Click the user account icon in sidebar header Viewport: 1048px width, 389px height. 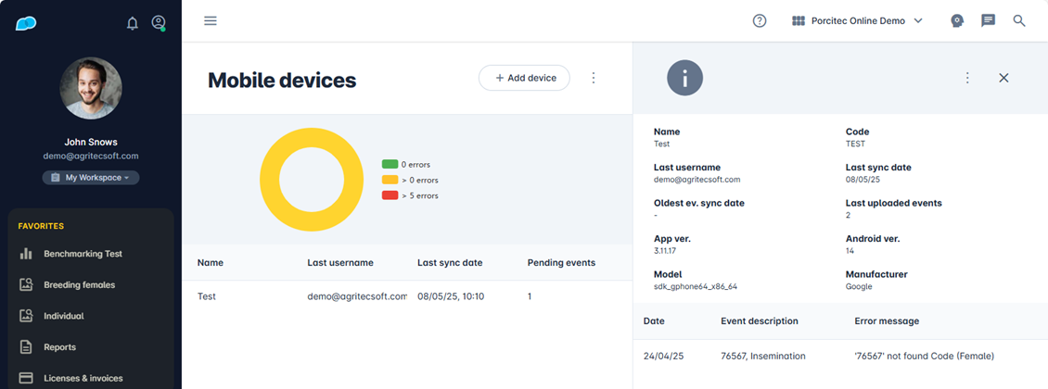pos(159,23)
